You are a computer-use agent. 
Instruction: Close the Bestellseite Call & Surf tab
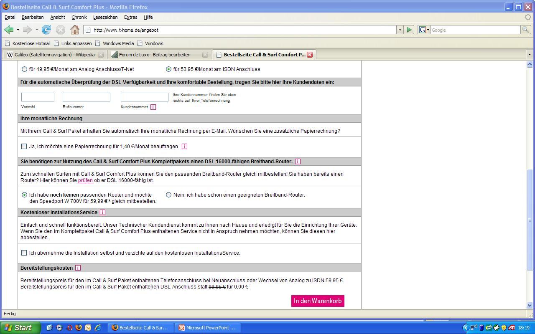point(310,55)
